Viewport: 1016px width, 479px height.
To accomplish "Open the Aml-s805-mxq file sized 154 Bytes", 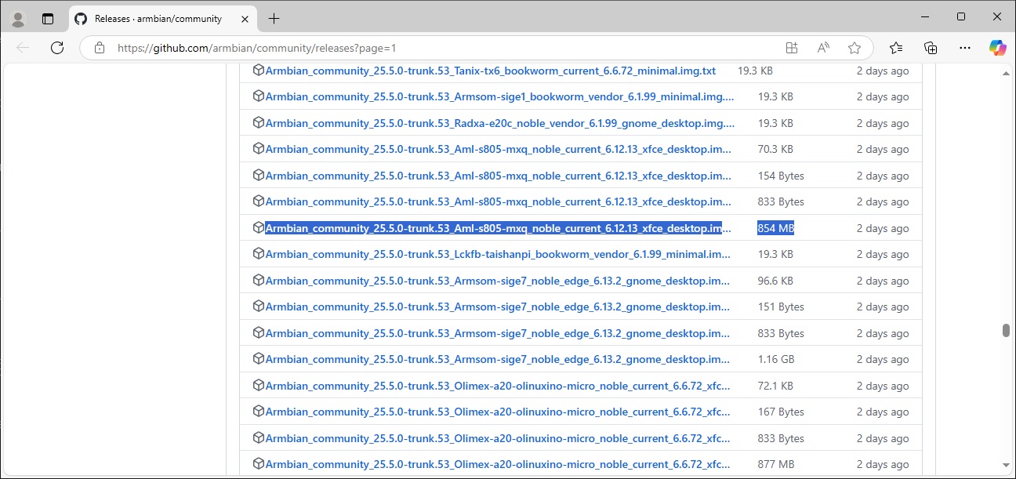I will [499, 176].
